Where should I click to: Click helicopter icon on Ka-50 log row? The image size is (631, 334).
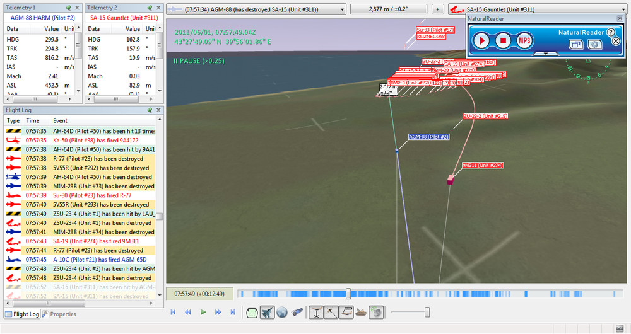click(13, 141)
